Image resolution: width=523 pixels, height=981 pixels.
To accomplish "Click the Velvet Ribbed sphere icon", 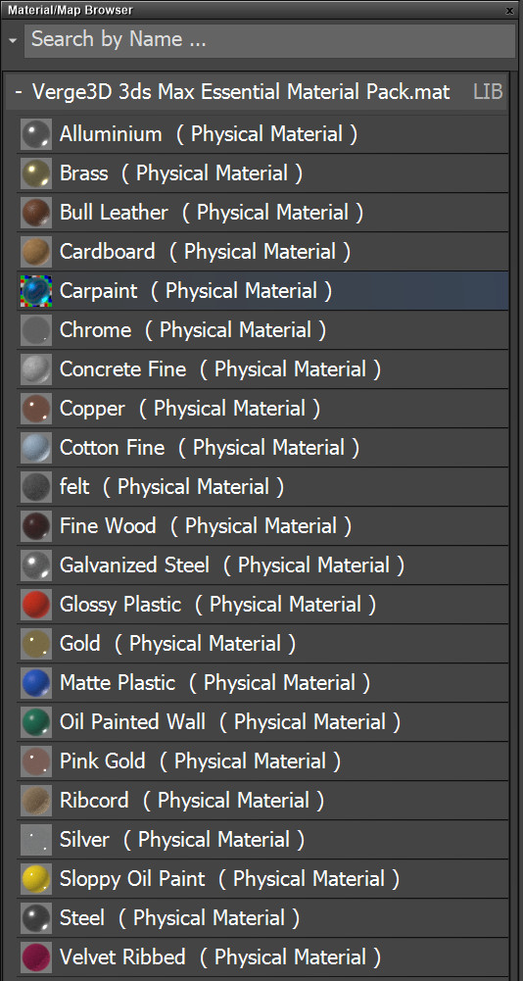I will pos(35,957).
